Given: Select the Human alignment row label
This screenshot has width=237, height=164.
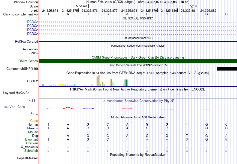Looking at the screenshot, I should tap(33, 125).
